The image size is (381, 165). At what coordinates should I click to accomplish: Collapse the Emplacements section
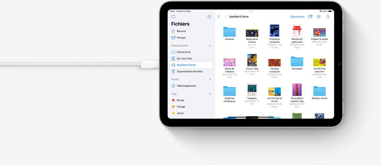point(210,45)
